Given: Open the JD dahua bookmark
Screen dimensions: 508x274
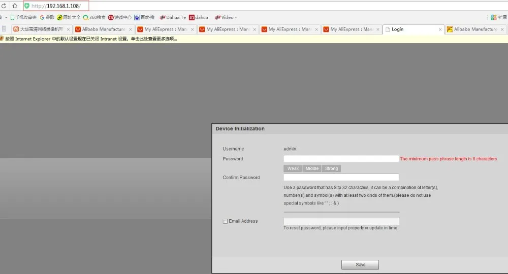Looking at the screenshot, I should click(199, 17).
